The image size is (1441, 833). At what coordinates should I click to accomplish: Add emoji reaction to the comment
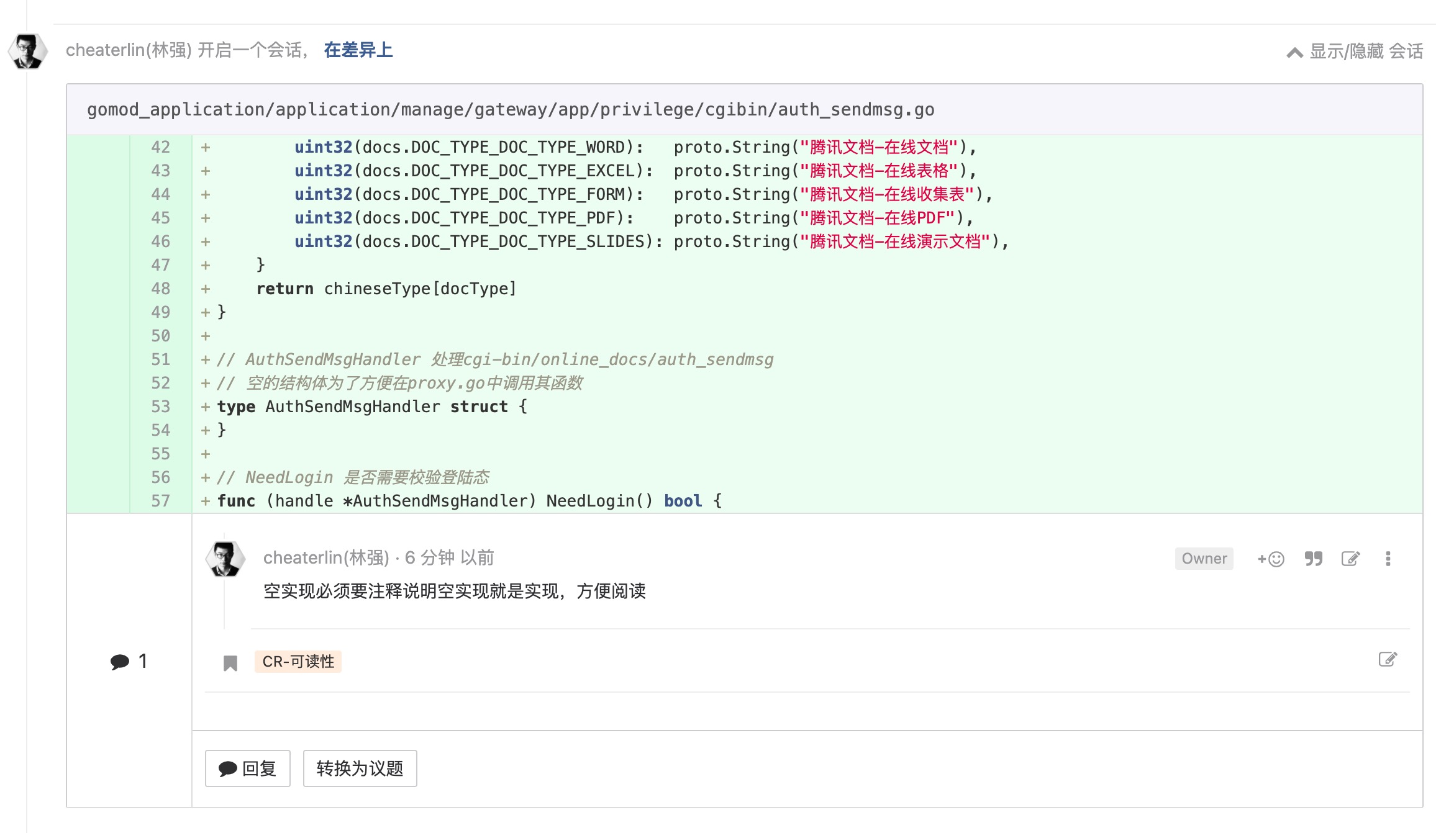[1270, 559]
